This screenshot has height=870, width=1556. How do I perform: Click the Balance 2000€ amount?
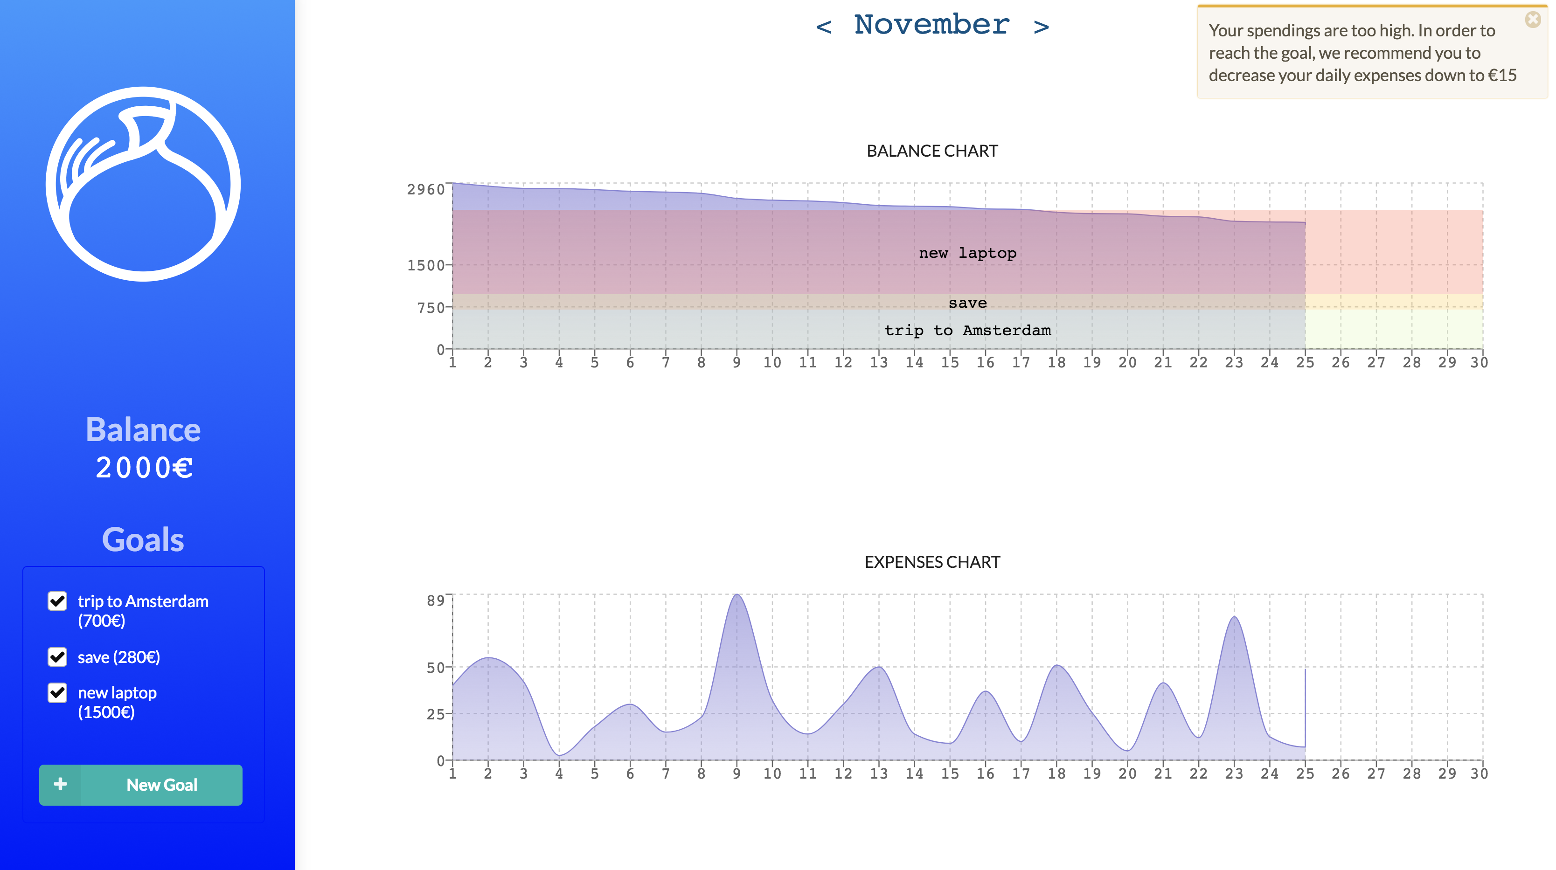coord(144,467)
